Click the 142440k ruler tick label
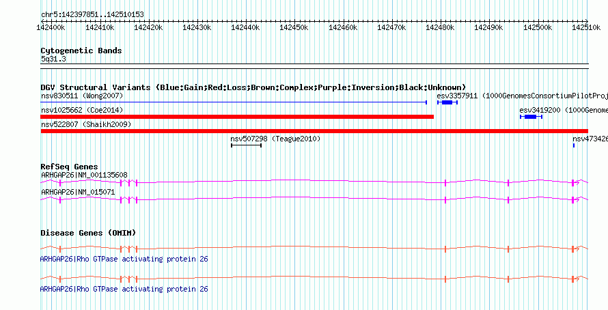The image size is (608, 310). (x=245, y=27)
